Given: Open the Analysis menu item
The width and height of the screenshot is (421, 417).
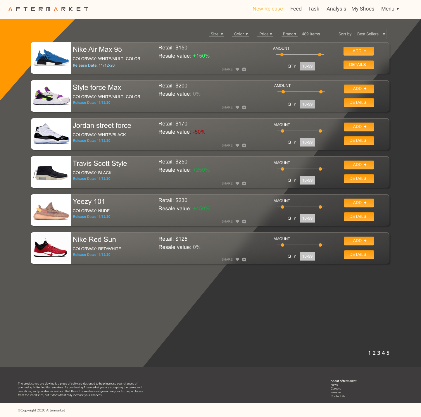Looking at the screenshot, I should (x=336, y=9).
